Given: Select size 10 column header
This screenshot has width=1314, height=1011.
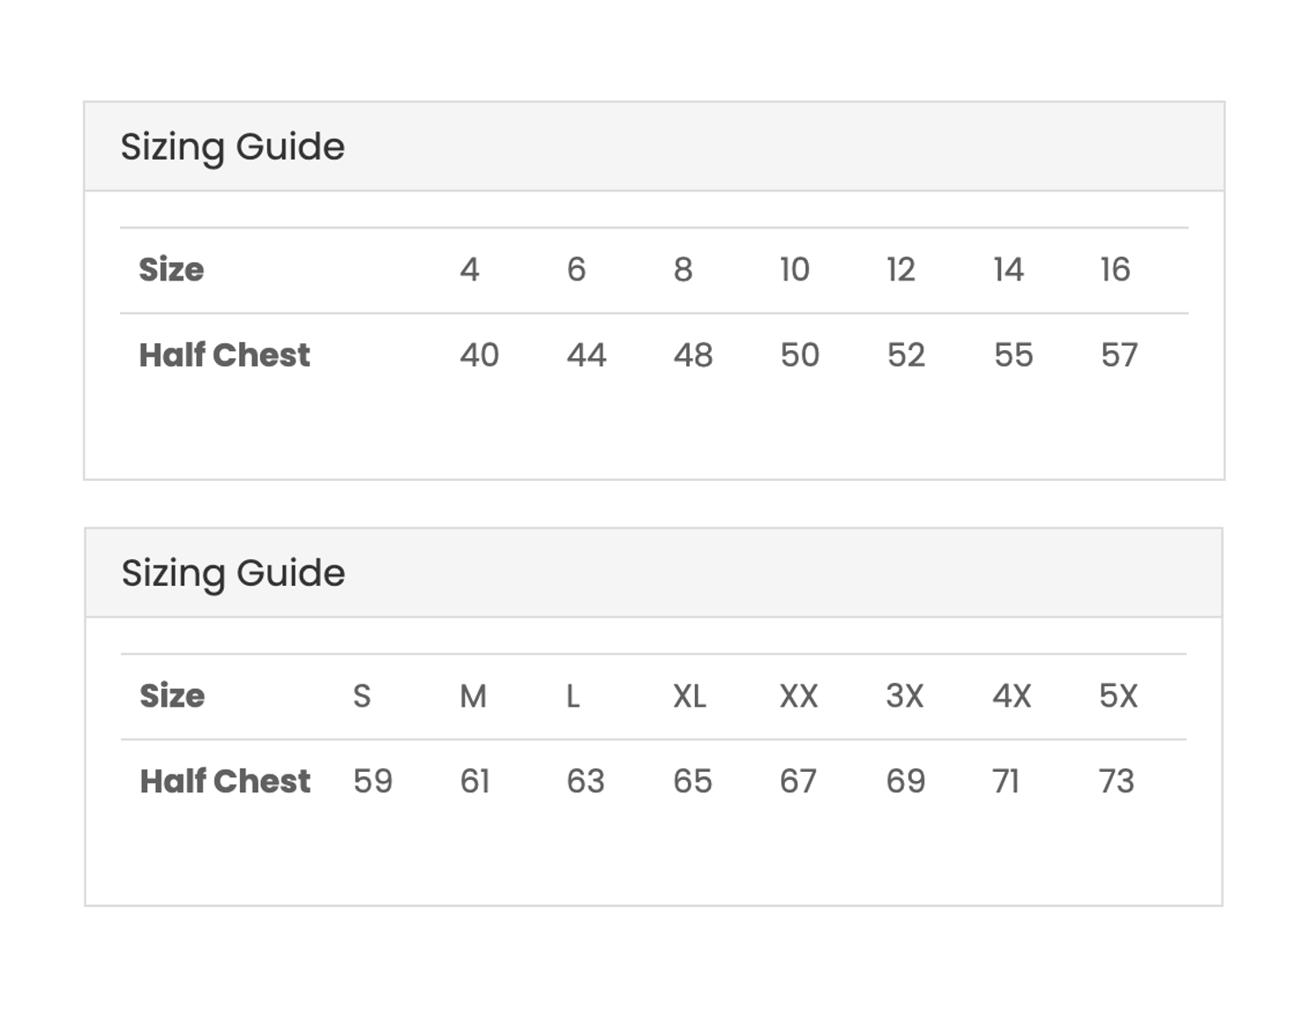Looking at the screenshot, I should click(x=795, y=270).
